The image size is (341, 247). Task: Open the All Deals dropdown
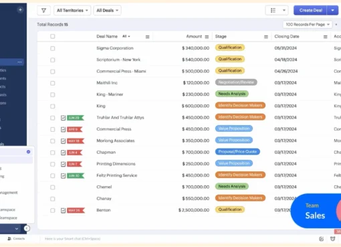point(107,11)
